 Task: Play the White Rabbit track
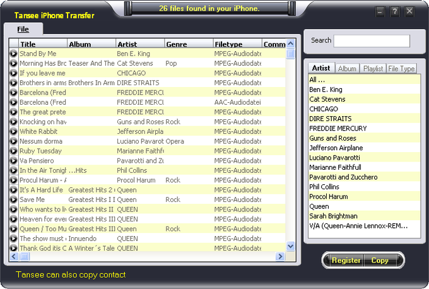13,131
